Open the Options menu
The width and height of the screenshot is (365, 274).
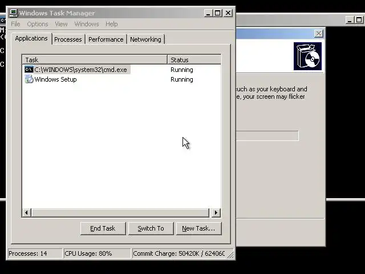pos(38,24)
